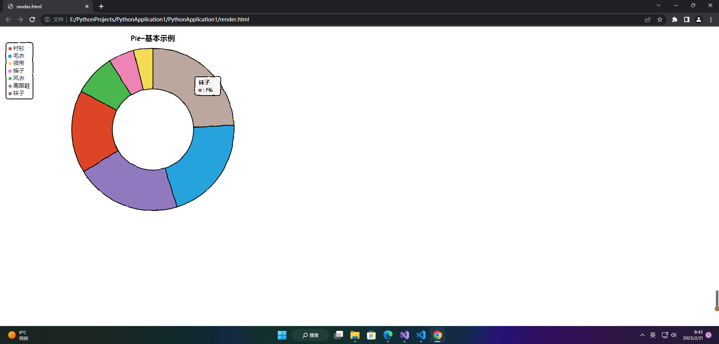Open Task View on the taskbar
719x344 pixels.
(x=339, y=335)
